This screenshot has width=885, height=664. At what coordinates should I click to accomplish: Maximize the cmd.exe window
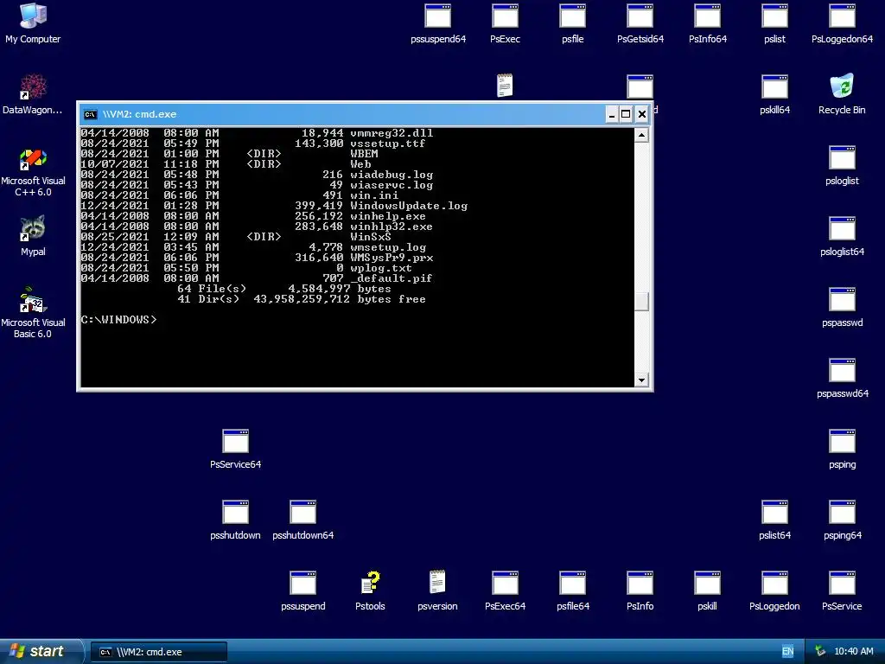626,115
